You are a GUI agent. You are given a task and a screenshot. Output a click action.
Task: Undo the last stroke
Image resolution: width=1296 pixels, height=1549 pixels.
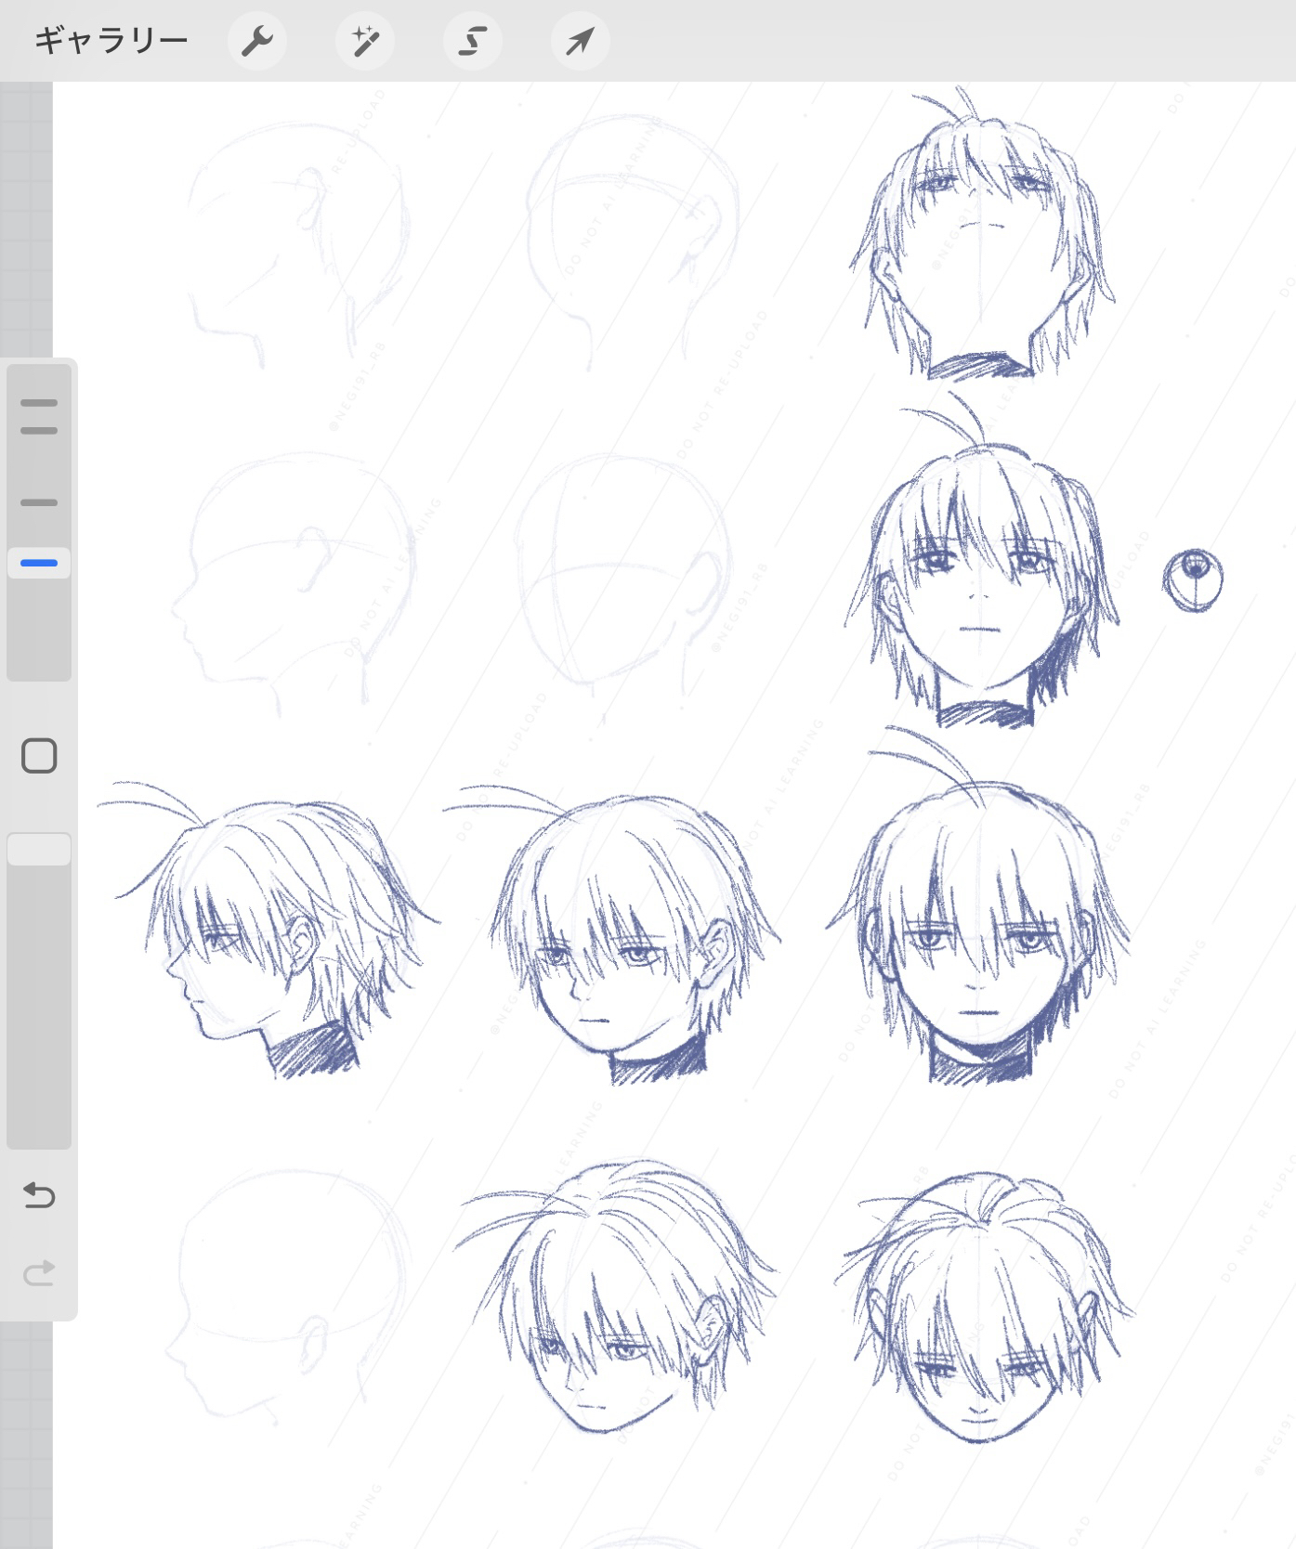[39, 1195]
